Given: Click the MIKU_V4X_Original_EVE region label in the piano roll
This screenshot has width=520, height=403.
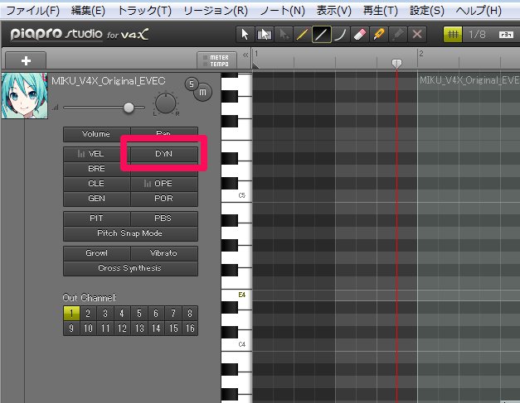Looking at the screenshot, I should point(469,80).
